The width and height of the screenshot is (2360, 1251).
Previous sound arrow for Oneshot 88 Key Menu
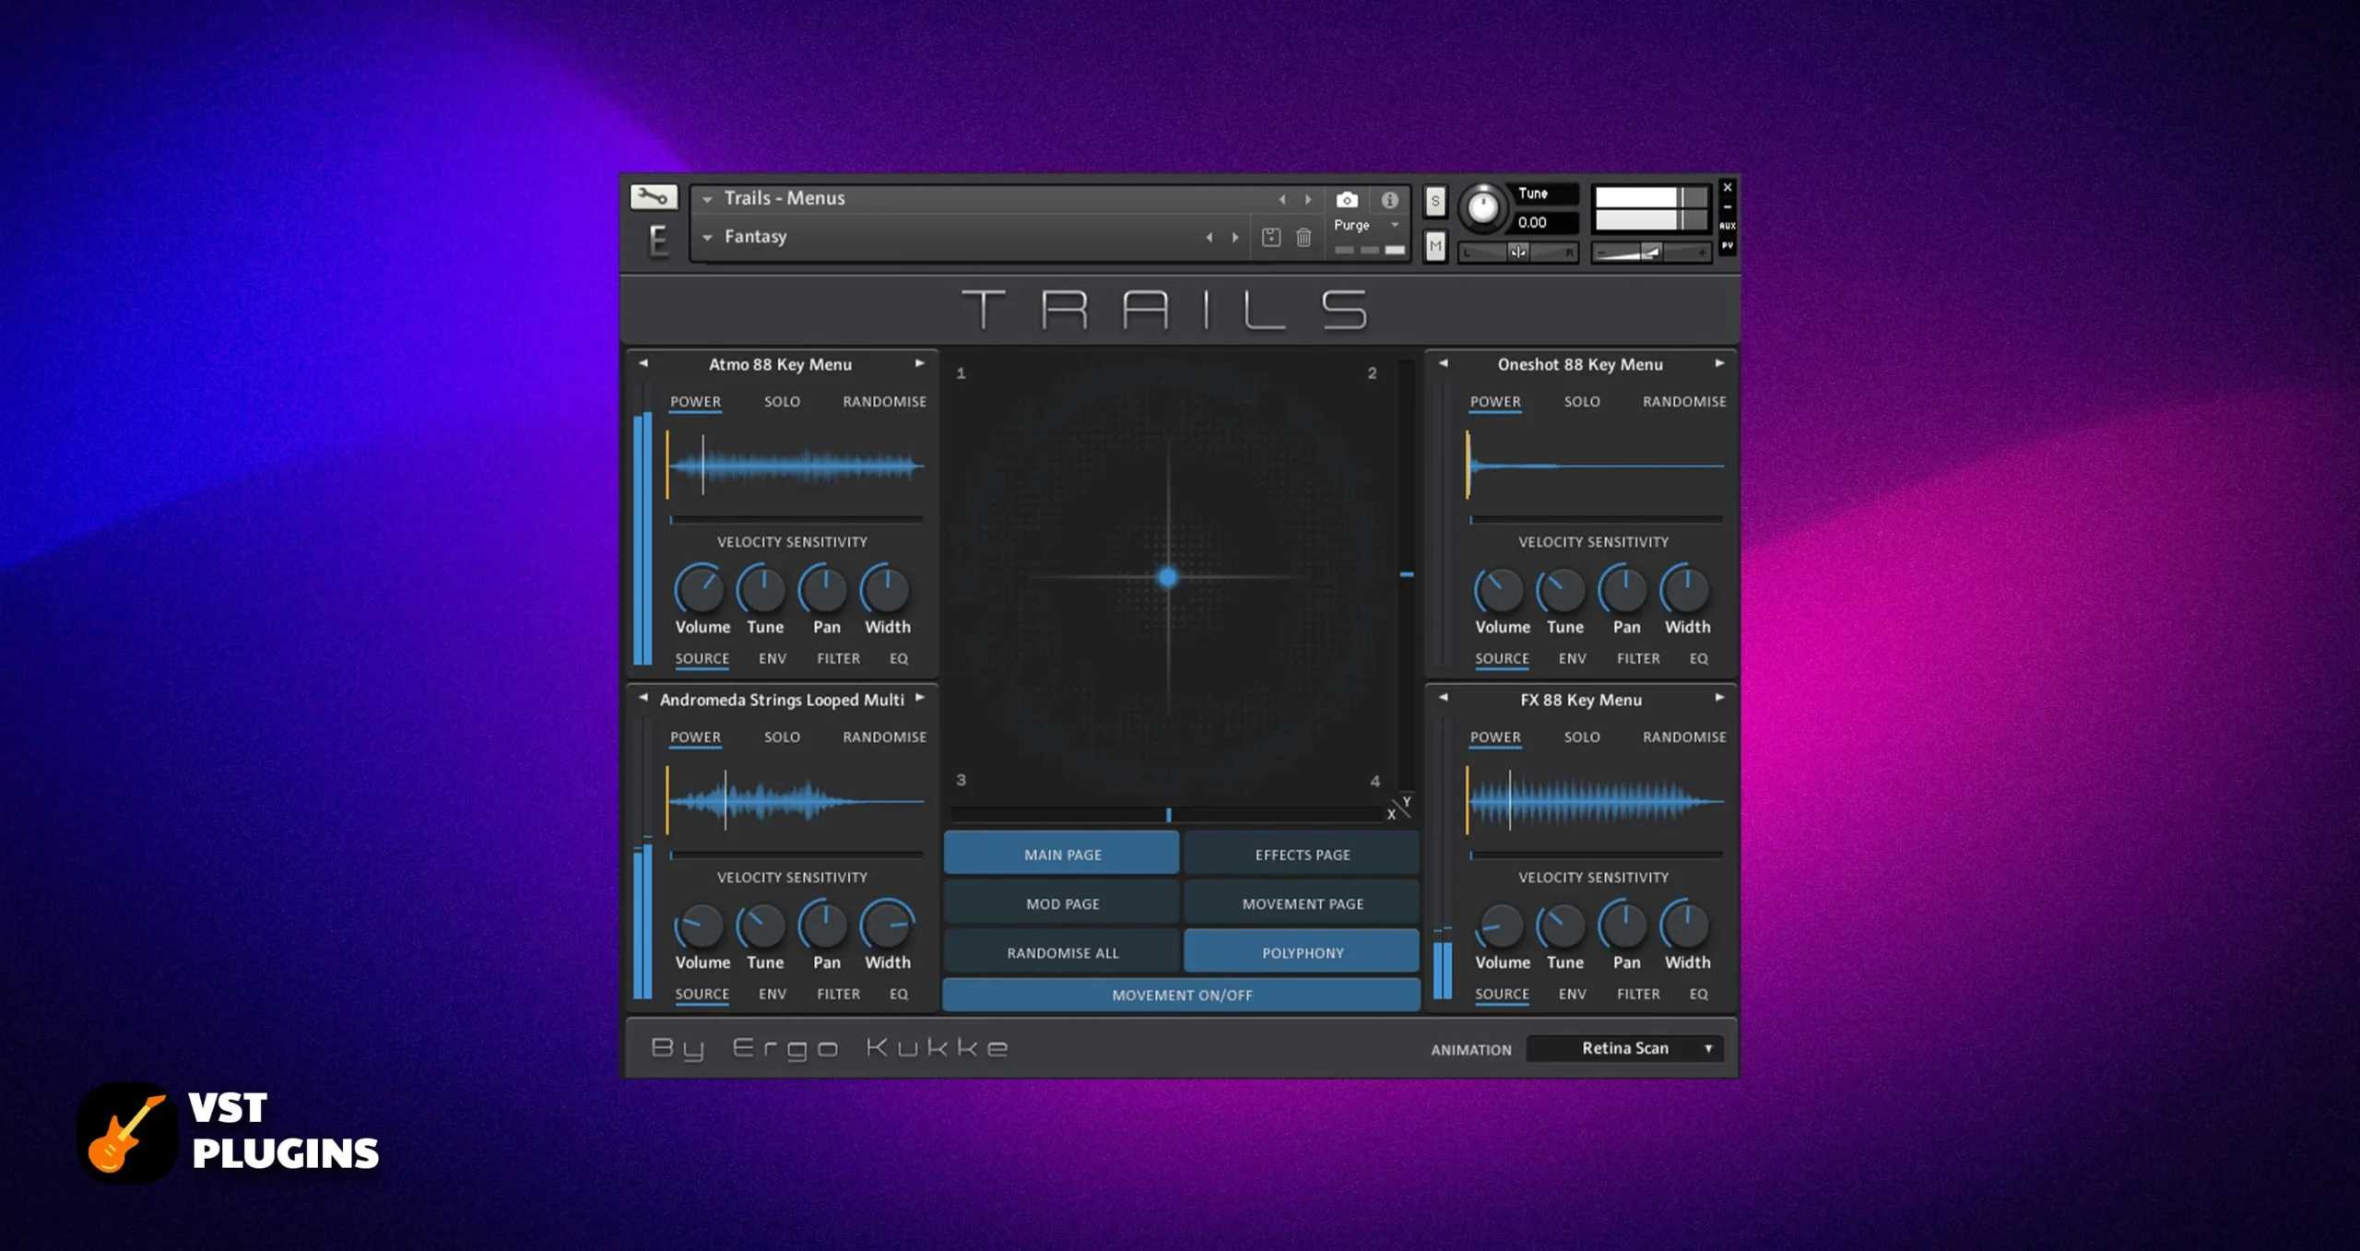(x=1444, y=364)
